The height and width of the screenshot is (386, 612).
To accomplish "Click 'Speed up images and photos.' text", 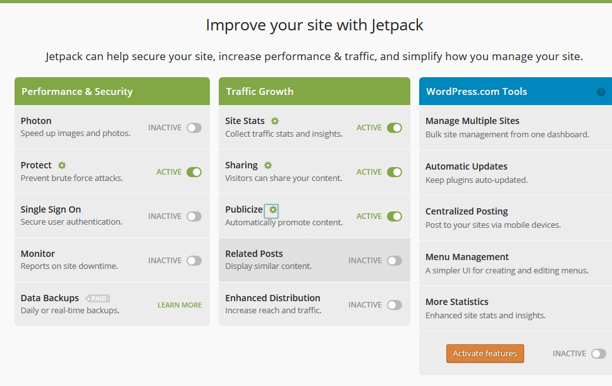I will tap(75, 134).
